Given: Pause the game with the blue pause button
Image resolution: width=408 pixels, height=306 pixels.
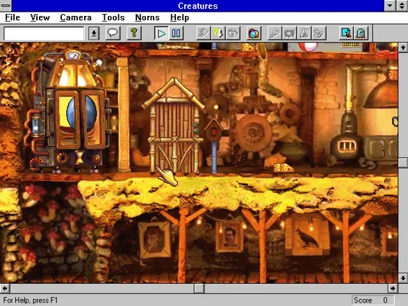Looking at the screenshot, I should (x=176, y=33).
